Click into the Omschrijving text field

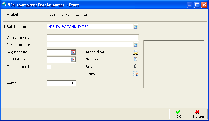(x=93, y=37)
